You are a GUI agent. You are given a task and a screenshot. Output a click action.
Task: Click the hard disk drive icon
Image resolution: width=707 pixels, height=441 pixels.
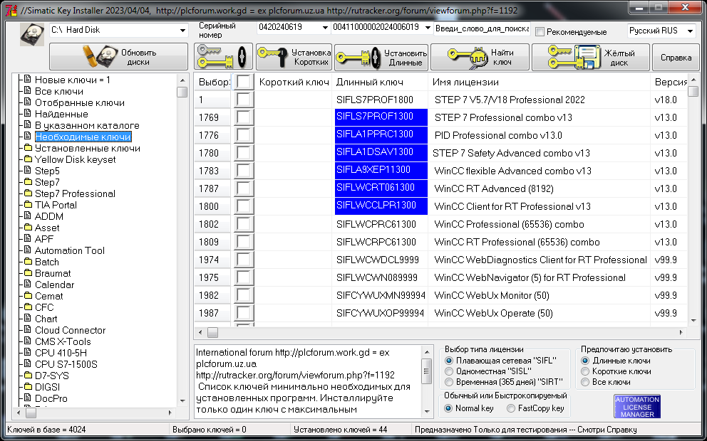[32, 34]
